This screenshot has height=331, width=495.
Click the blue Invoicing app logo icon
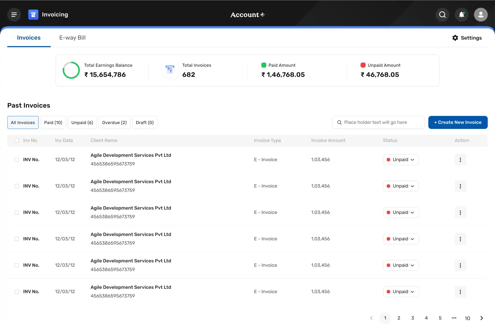coord(33,15)
